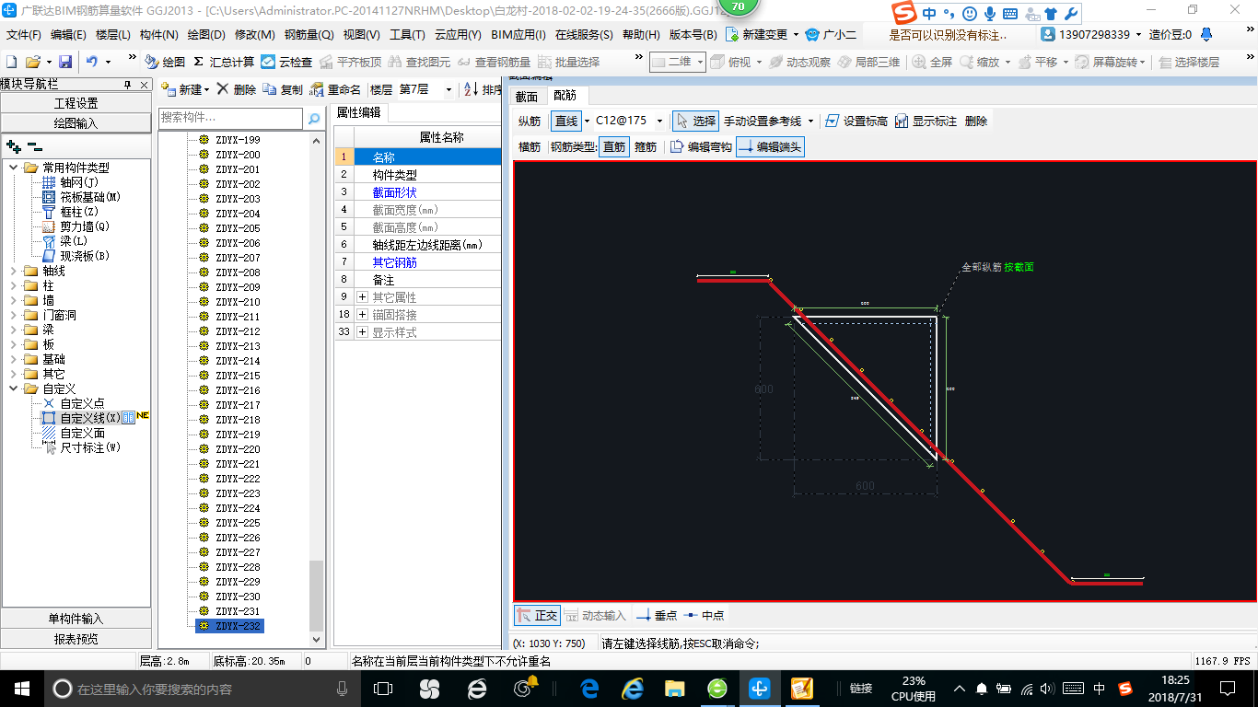Expand 锚固搭接 property group
The height and width of the screenshot is (707, 1258).
362,315
